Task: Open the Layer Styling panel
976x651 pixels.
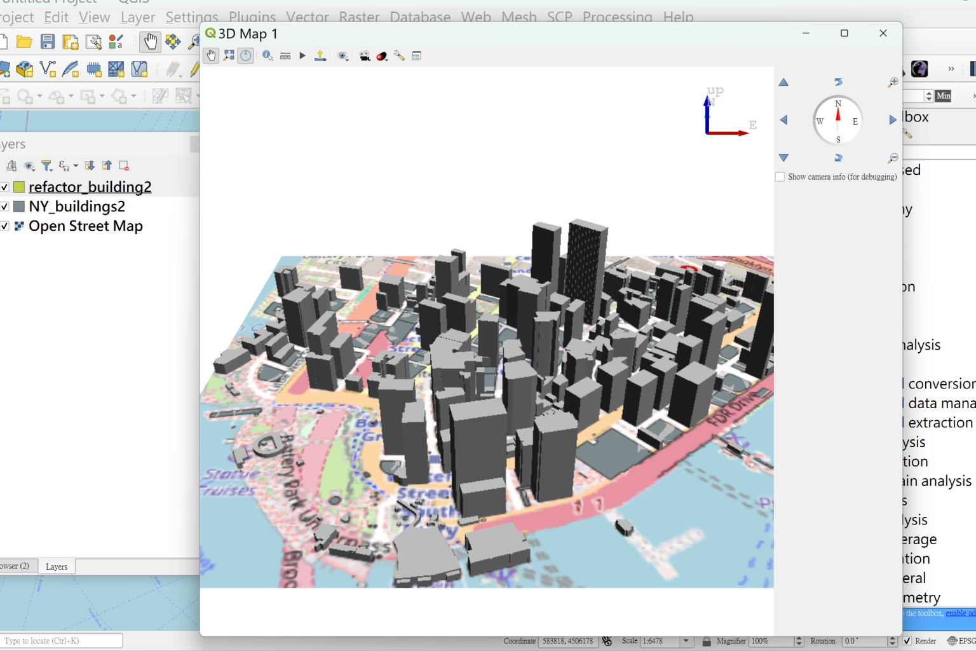Action: coord(11,166)
